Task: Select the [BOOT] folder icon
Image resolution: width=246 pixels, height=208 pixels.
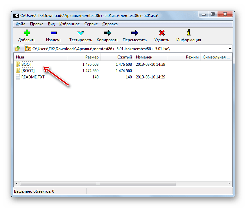Action: pyautogui.click(x=18, y=70)
